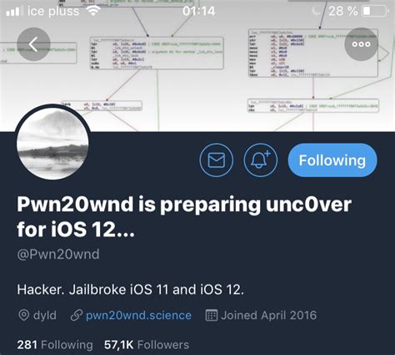Tap the cellular signal bars icon
Viewport: 395px width, 355px height.
coord(13,12)
